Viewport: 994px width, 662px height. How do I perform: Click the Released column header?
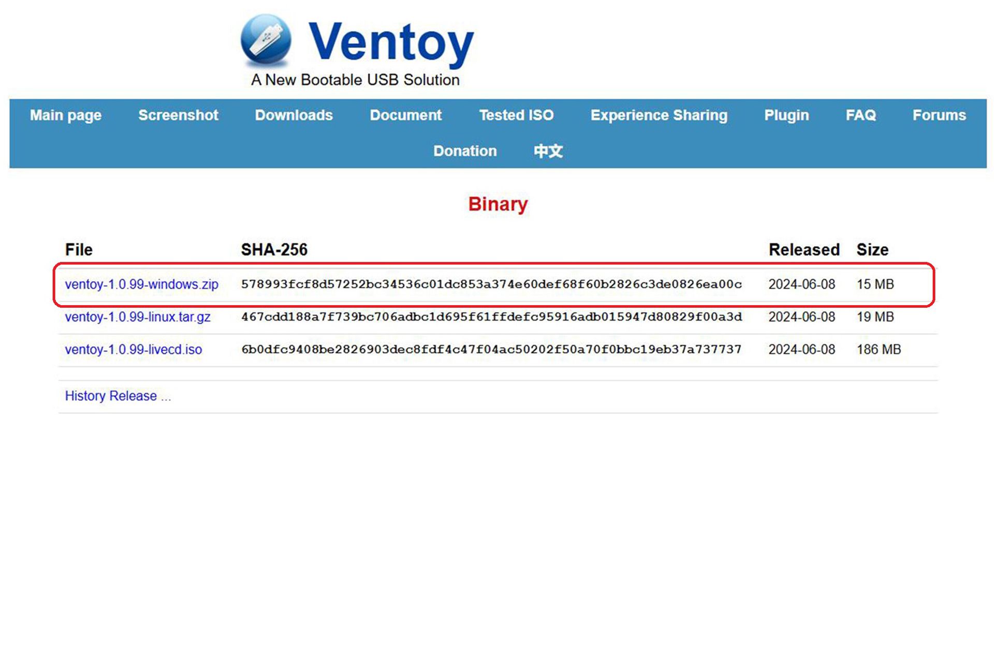[x=804, y=250]
